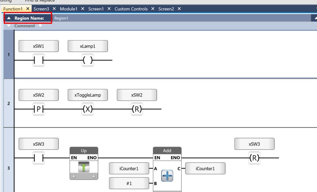
Task: Click the xToggleLamp toggle (X) coil
Action: (88, 109)
